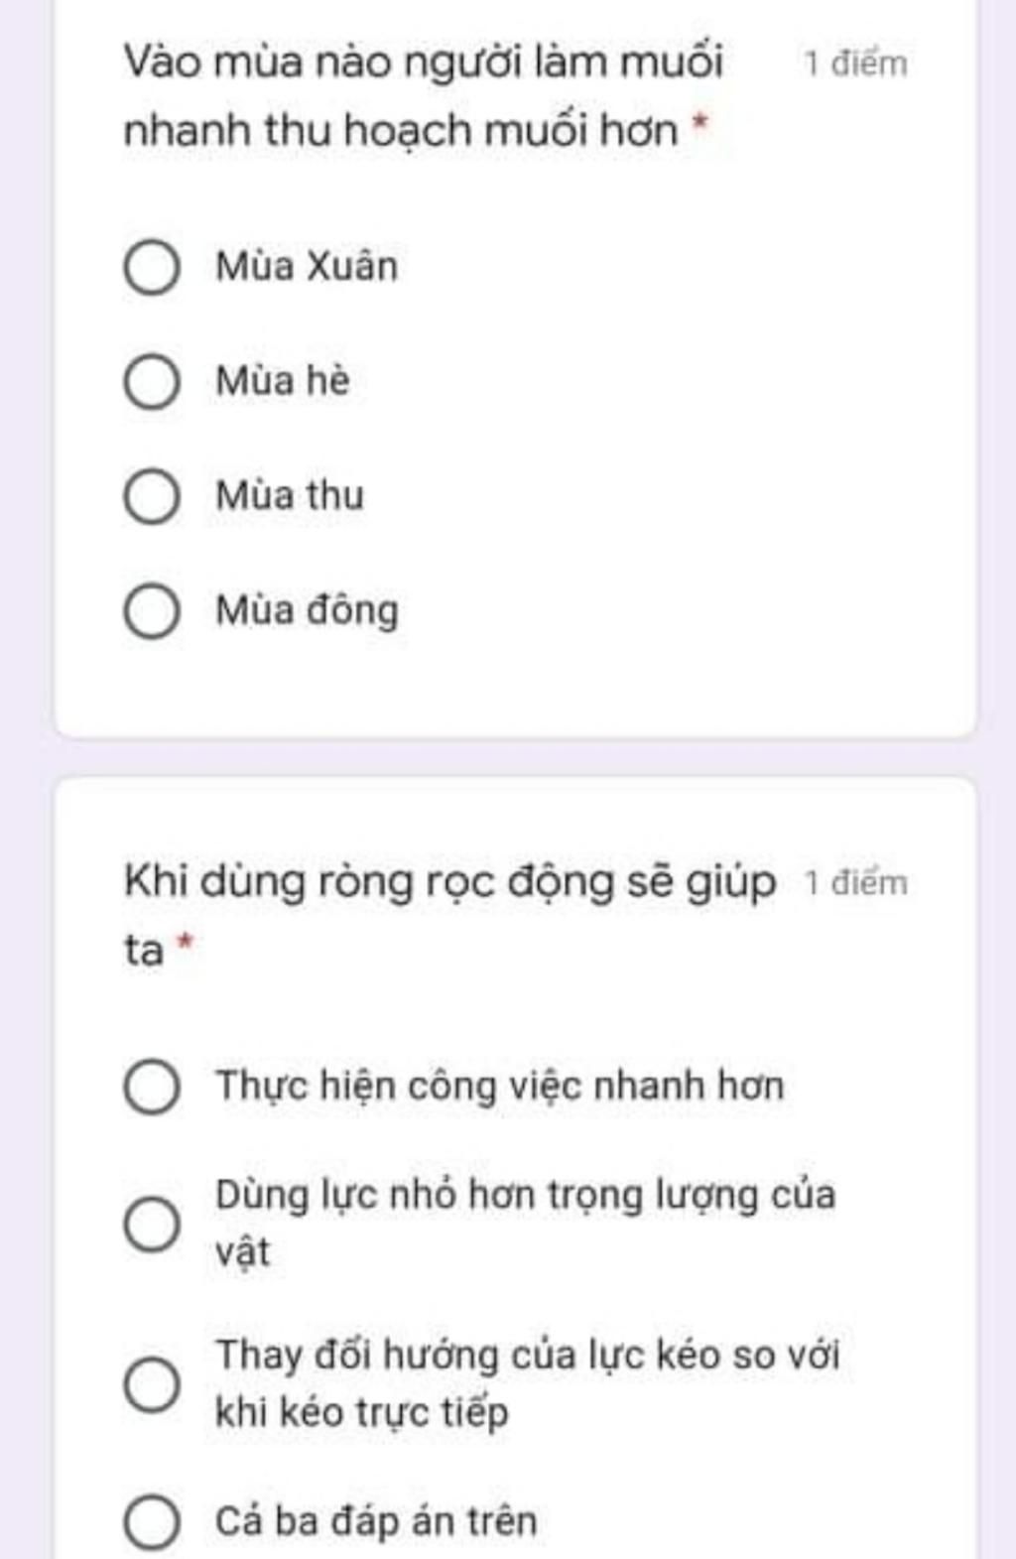This screenshot has height=1559, width=1016.
Task: Pick radio circle for Thay đổi hướng của lực kéo
Action: [152, 1382]
